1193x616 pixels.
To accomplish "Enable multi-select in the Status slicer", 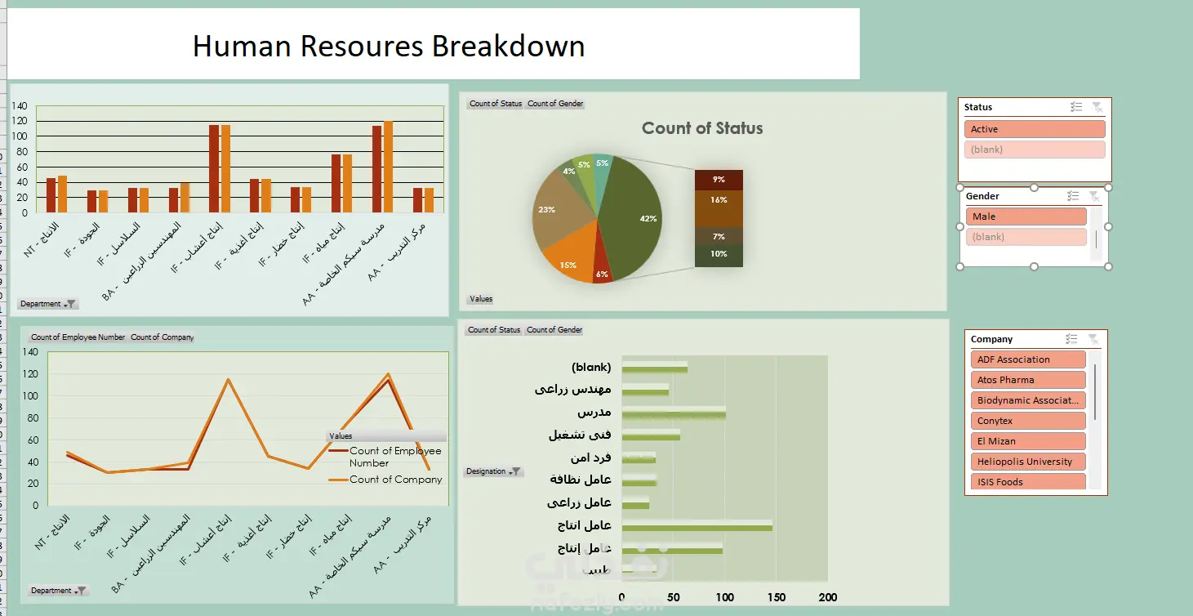I will 1076,107.
